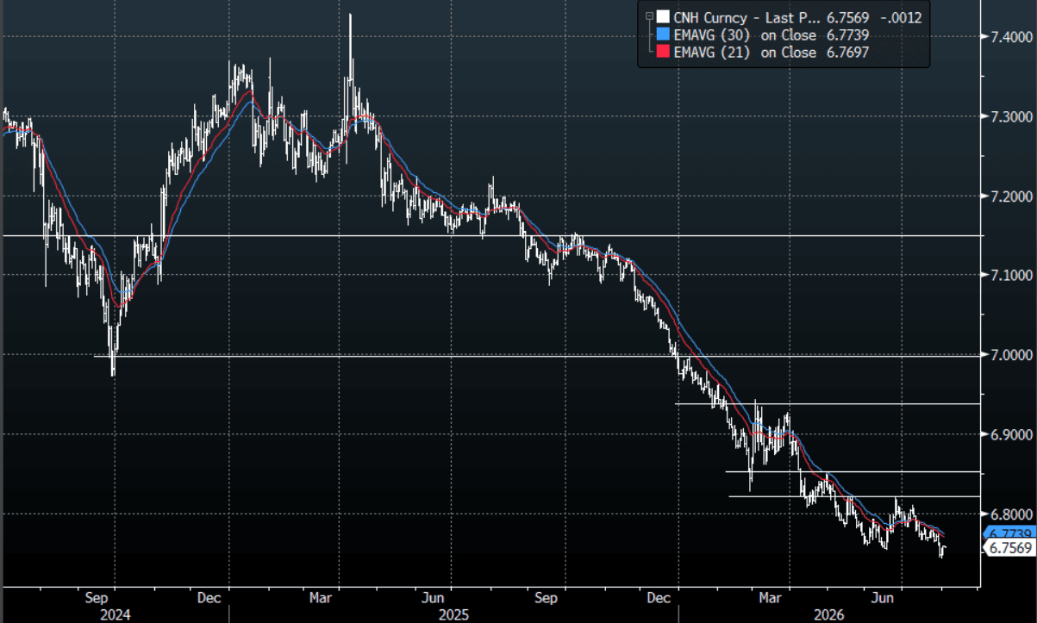
Task: Select the horizontal line near the 7.15 level
Action: tap(491, 235)
